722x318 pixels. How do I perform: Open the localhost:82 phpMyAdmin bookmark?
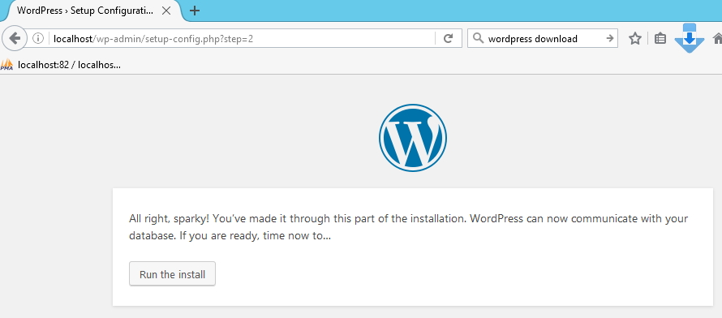click(x=61, y=64)
